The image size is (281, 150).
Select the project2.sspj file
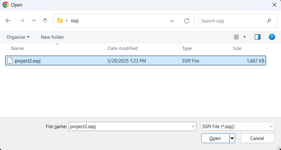27,61
